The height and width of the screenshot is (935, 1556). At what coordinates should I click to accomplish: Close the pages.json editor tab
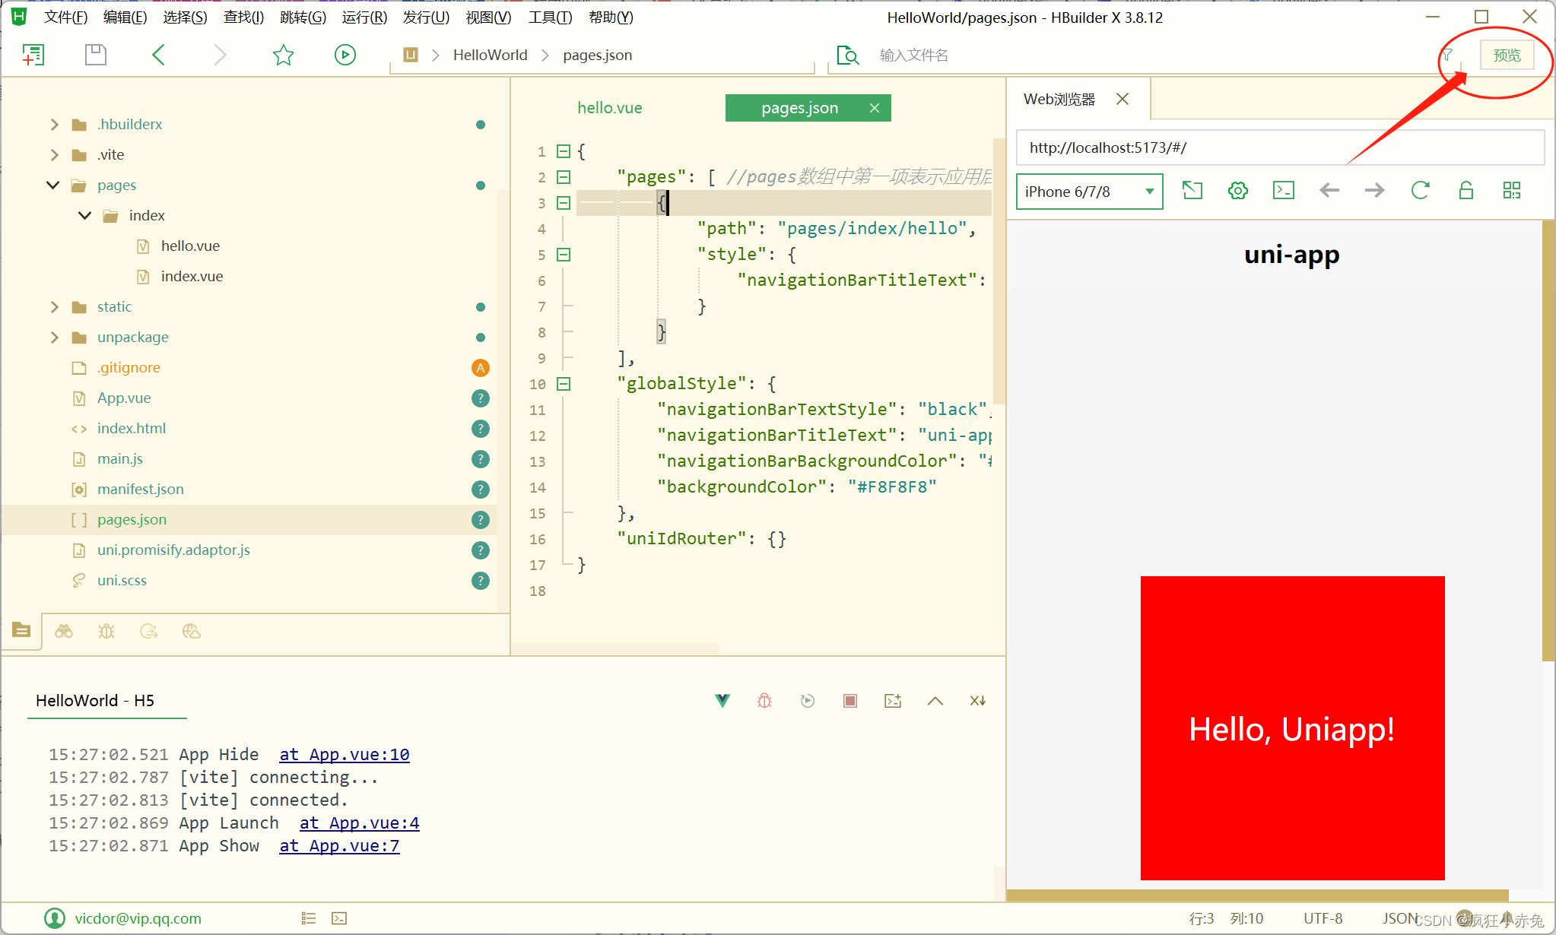875,108
